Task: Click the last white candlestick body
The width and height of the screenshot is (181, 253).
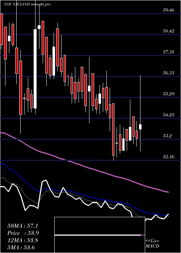Action: pos(140,127)
